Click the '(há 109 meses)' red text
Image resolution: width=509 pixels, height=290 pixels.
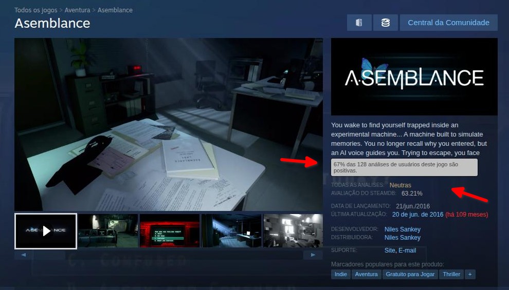pyautogui.click(x=467, y=215)
